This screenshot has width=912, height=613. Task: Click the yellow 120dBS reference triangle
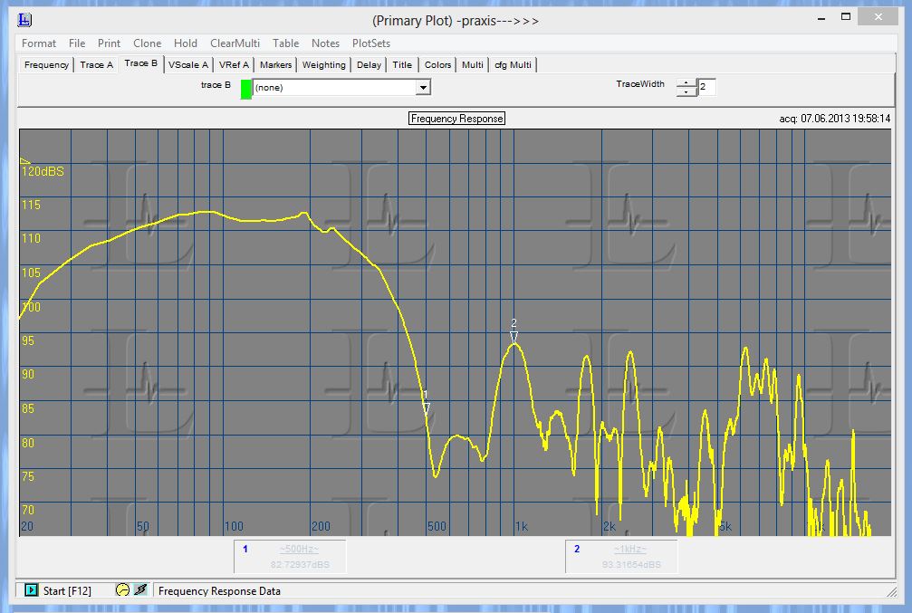(24, 160)
